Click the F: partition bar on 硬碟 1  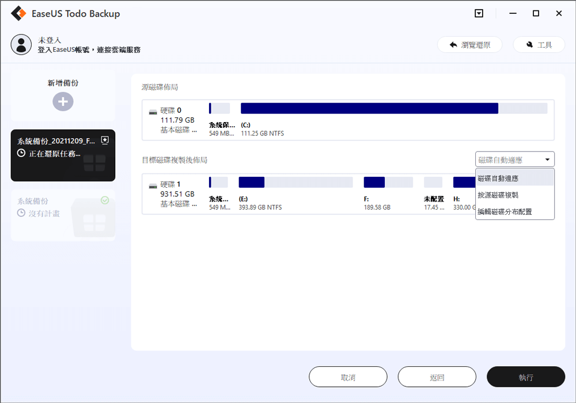tap(388, 182)
